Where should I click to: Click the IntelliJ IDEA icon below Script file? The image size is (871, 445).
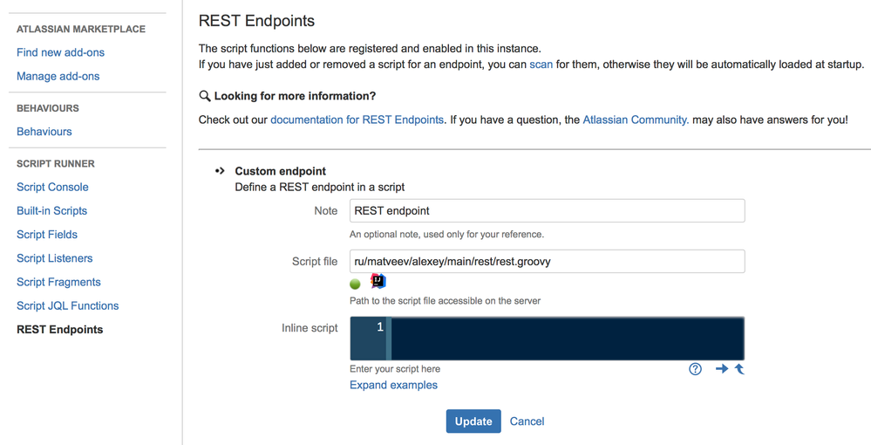click(378, 281)
